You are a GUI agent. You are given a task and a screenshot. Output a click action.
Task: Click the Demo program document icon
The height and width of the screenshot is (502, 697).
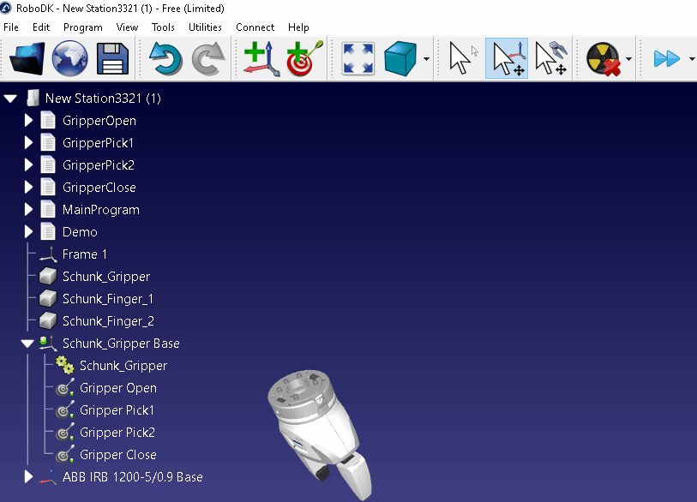point(48,231)
